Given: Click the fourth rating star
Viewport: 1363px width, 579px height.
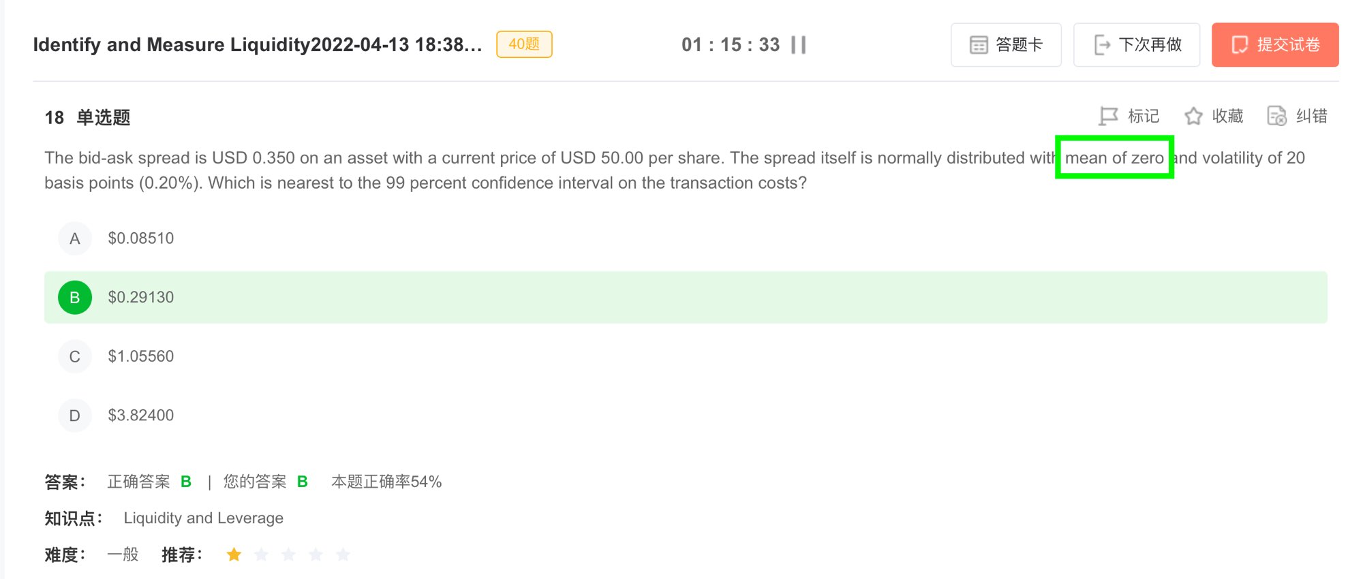Looking at the screenshot, I should point(316,554).
